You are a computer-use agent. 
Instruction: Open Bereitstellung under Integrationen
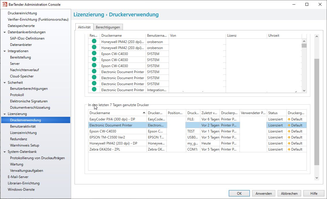[20, 57]
